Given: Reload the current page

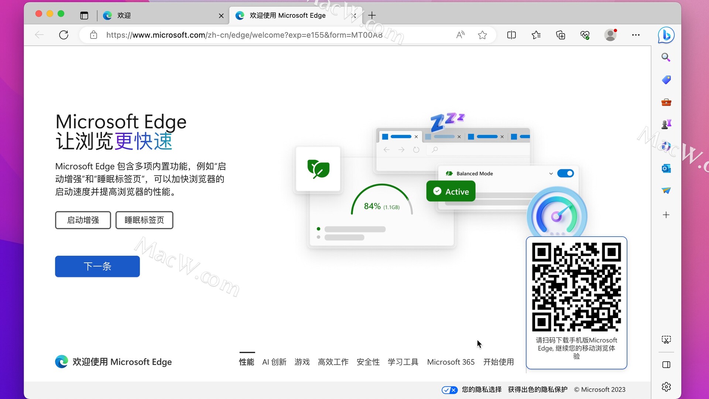Looking at the screenshot, I should click(64, 35).
